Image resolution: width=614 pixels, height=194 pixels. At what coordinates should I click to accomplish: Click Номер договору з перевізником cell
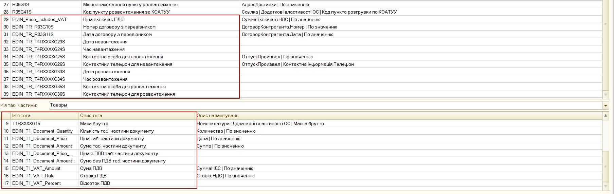pos(161,27)
